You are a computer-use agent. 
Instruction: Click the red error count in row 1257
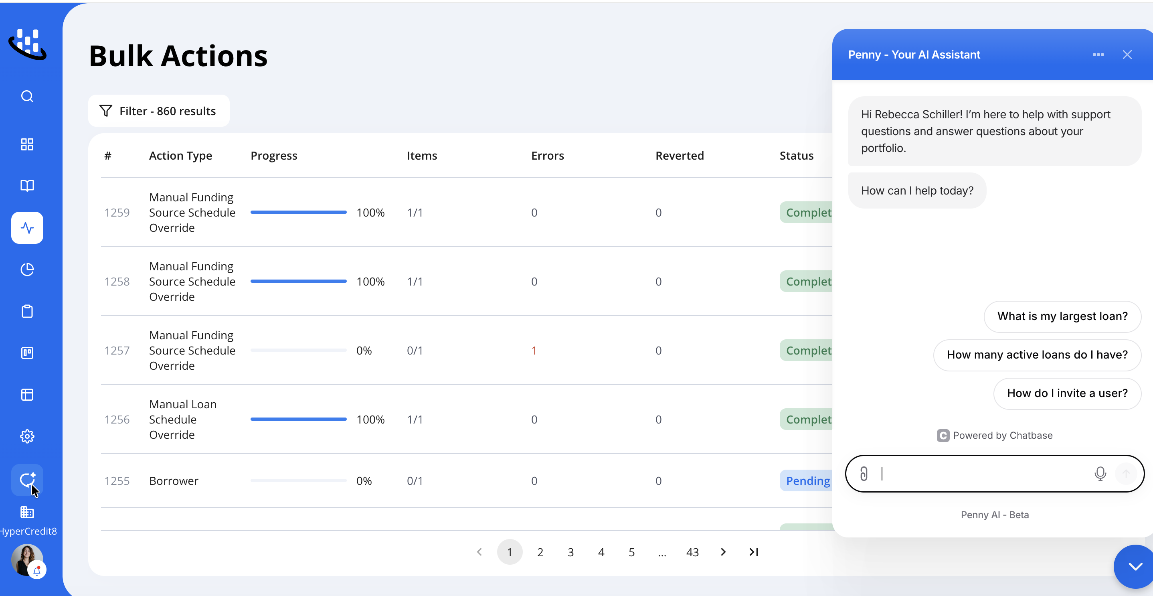(x=534, y=350)
